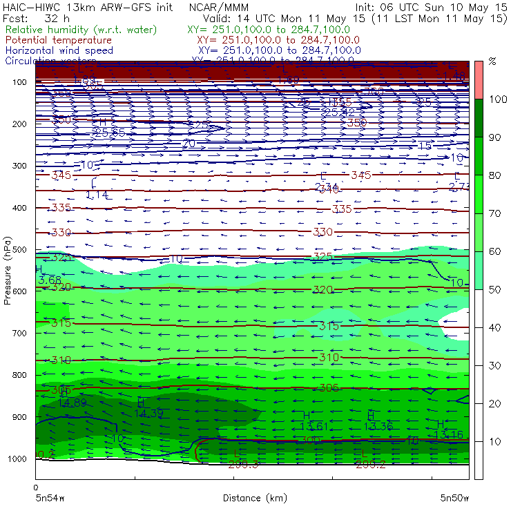
Task: Click the '1000' pressure axis tick label
Action: pos(17,459)
